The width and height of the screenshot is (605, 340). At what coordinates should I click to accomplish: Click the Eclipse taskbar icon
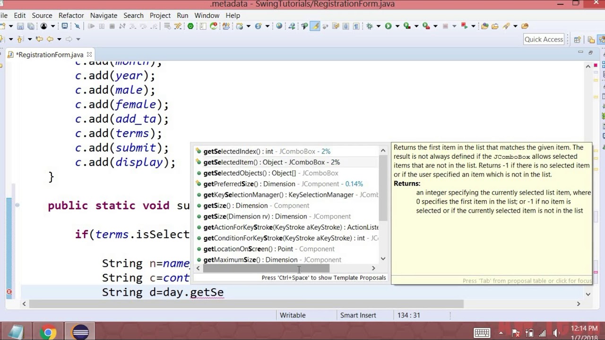point(80,332)
